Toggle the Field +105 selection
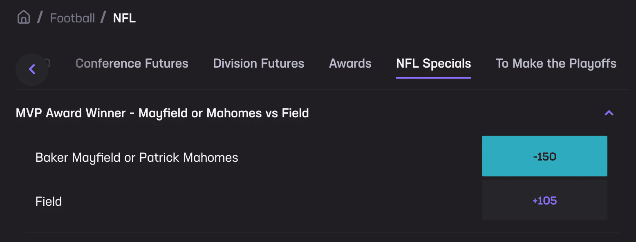The image size is (636, 242). [x=544, y=200]
